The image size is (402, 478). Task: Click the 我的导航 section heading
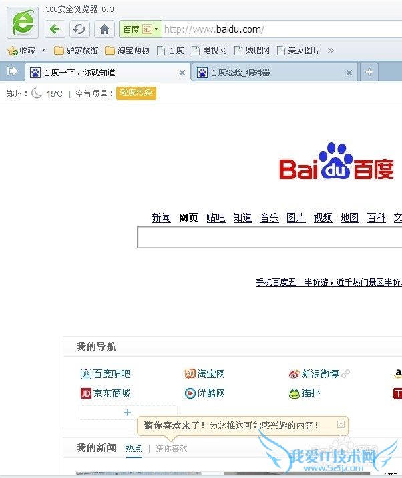[x=96, y=347]
